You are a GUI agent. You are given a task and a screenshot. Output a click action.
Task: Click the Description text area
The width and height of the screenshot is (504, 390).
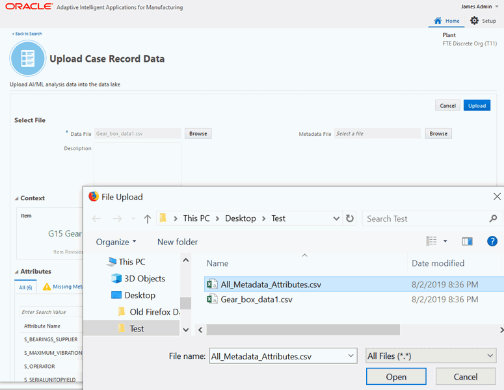138,164
